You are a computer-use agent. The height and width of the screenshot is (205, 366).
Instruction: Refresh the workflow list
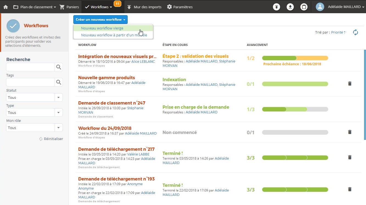point(356,32)
